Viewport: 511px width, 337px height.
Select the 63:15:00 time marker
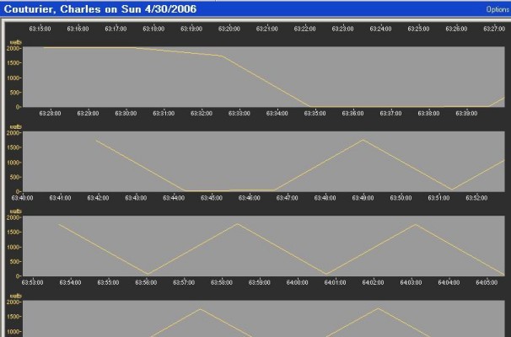tap(40, 29)
